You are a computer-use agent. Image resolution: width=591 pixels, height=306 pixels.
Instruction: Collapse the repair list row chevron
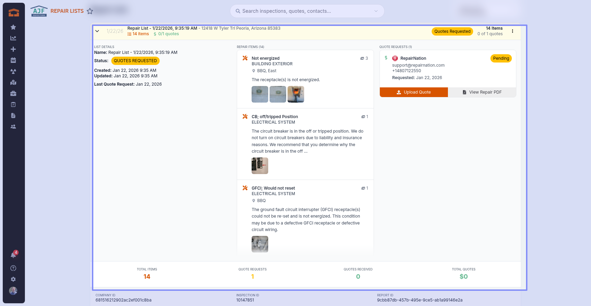point(97,31)
